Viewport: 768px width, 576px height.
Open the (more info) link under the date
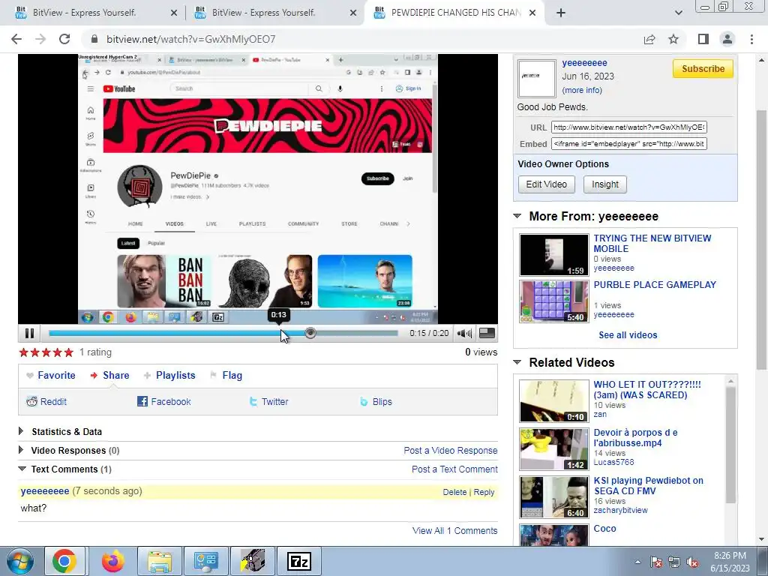(x=582, y=90)
